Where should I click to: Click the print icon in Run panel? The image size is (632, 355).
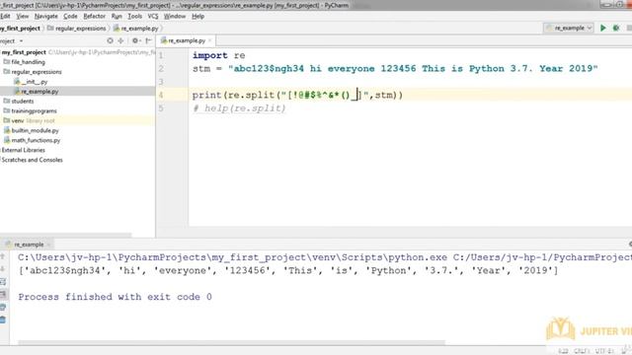3,308
